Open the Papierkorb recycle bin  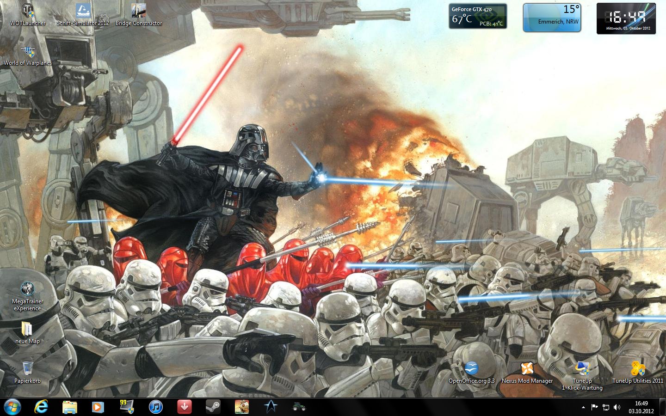point(27,369)
